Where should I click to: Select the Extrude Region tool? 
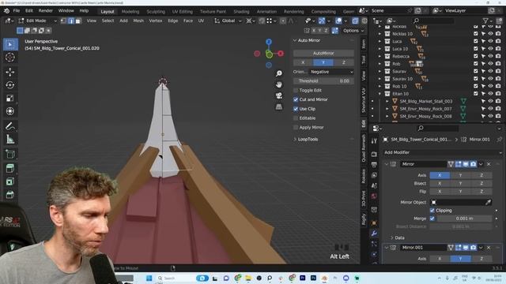pyautogui.click(x=10, y=168)
